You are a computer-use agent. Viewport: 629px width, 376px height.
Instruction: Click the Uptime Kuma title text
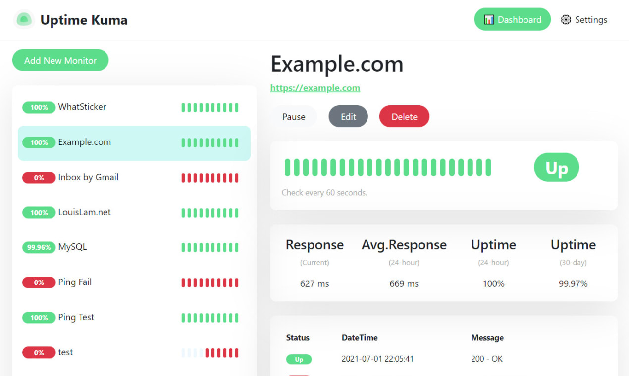point(84,20)
